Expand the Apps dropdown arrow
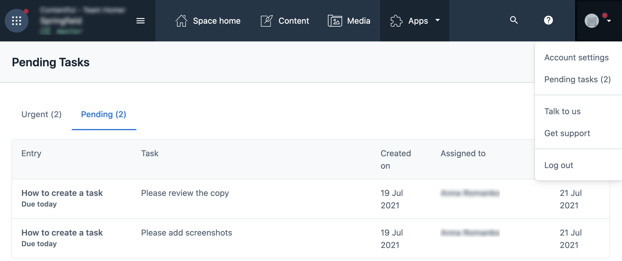This screenshot has height=261, width=622. pos(438,20)
